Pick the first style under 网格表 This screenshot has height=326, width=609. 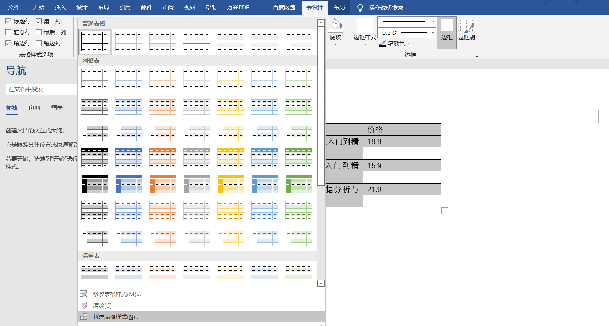[x=95, y=78]
